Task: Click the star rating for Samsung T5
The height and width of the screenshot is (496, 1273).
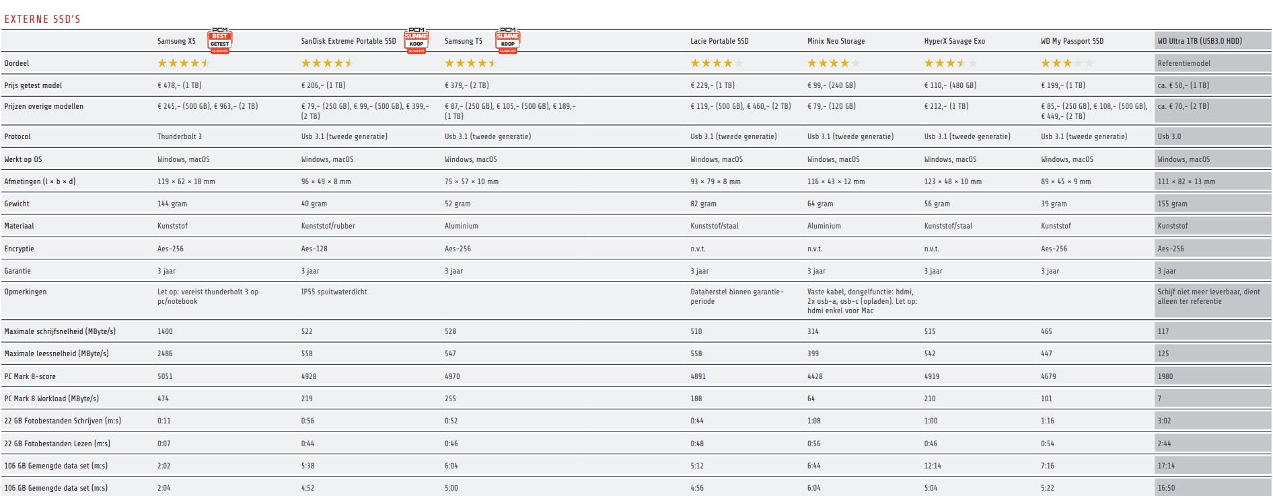Action: click(470, 63)
